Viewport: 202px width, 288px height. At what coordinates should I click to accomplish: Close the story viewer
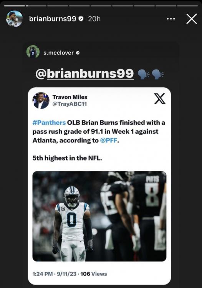pyautogui.click(x=192, y=19)
